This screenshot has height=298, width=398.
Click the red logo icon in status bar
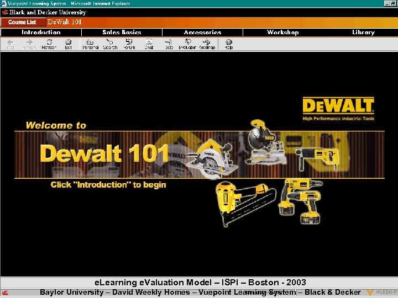[5, 292]
